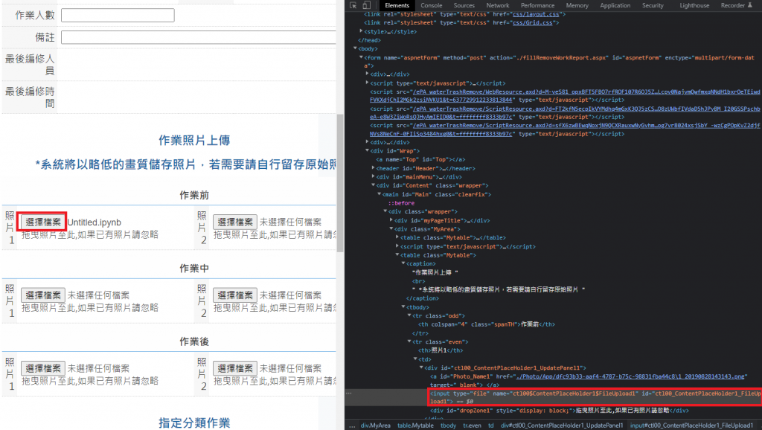762x430 pixels.
Task: Collapse the div class MyArea node
Action: [x=391, y=229]
